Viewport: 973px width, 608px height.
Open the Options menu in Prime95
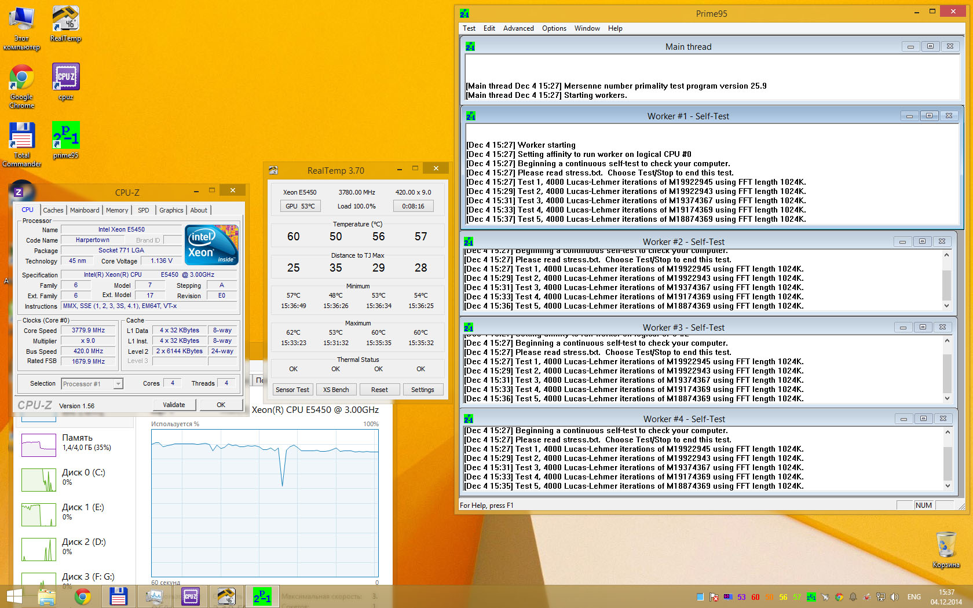pyautogui.click(x=554, y=28)
